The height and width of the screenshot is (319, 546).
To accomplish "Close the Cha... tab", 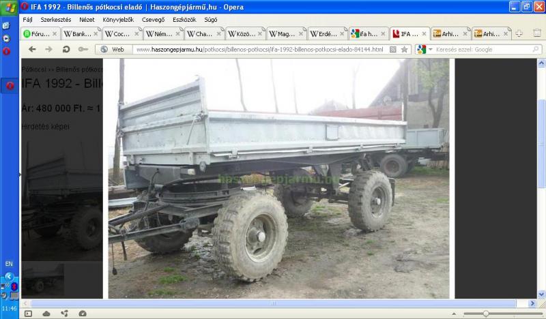I will [219, 34].
